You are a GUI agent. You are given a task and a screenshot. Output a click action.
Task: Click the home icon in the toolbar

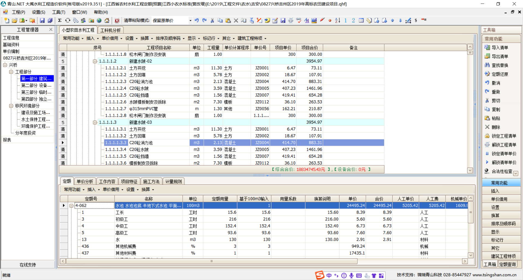coord(107,20)
